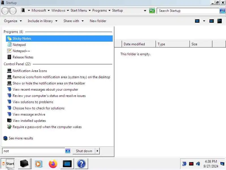The width and height of the screenshot is (226, 170).
Task: Click Start Menu in address breadcrumb
Action: [x=79, y=10]
